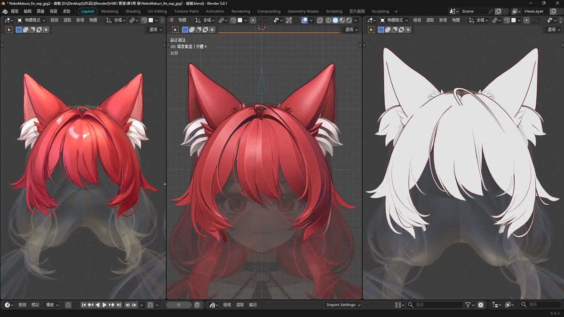This screenshot has height=317, width=564.
Task: Select tweak tool icon in middle viewport
Action: (175, 30)
